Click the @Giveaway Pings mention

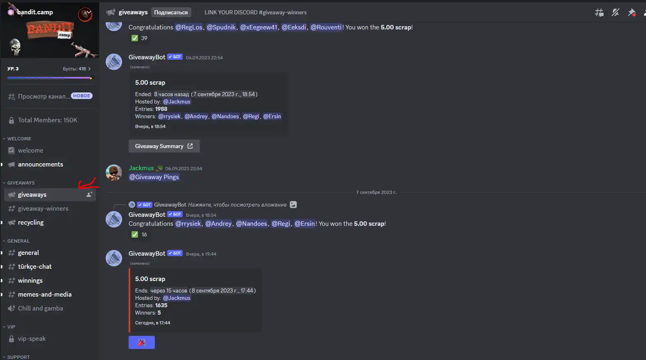click(x=154, y=177)
